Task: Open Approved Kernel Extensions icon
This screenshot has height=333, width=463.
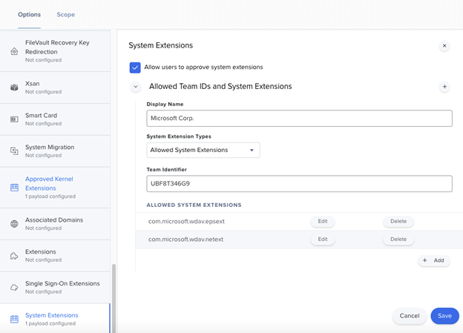Action: (x=14, y=188)
